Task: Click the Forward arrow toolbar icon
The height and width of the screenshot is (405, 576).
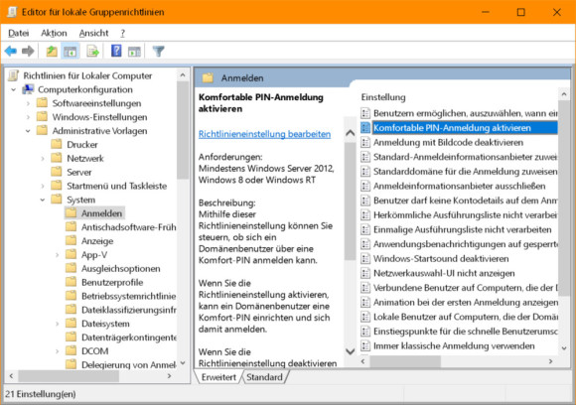Action: click(28, 51)
